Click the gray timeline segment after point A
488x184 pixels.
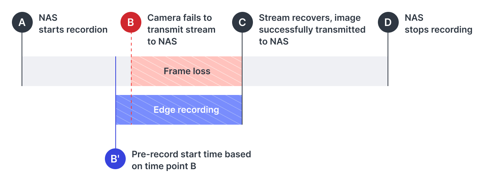(69, 71)
